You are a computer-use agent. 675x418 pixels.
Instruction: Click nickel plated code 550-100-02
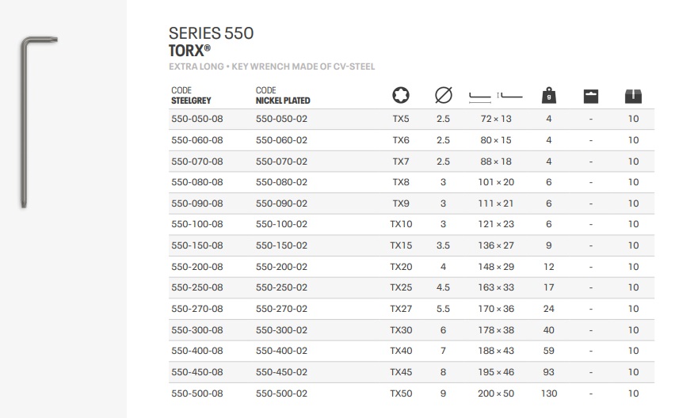click(281, 224)
